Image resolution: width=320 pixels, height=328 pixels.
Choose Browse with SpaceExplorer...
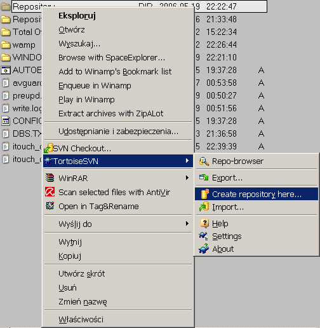pos(118,58)
